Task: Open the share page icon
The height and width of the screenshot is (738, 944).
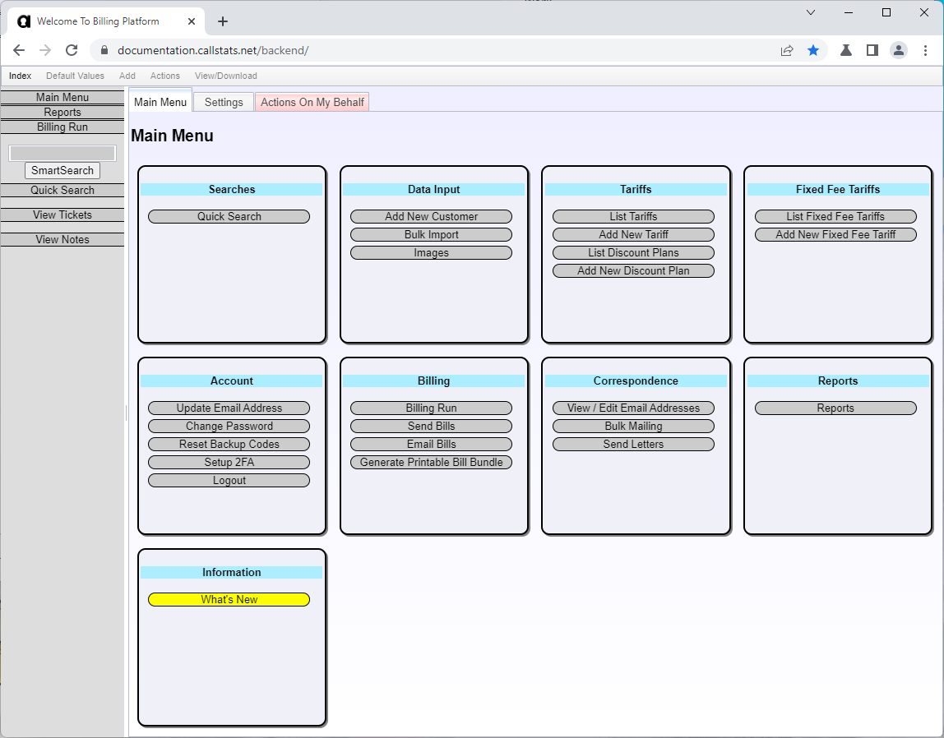Action: click(787, 50)
